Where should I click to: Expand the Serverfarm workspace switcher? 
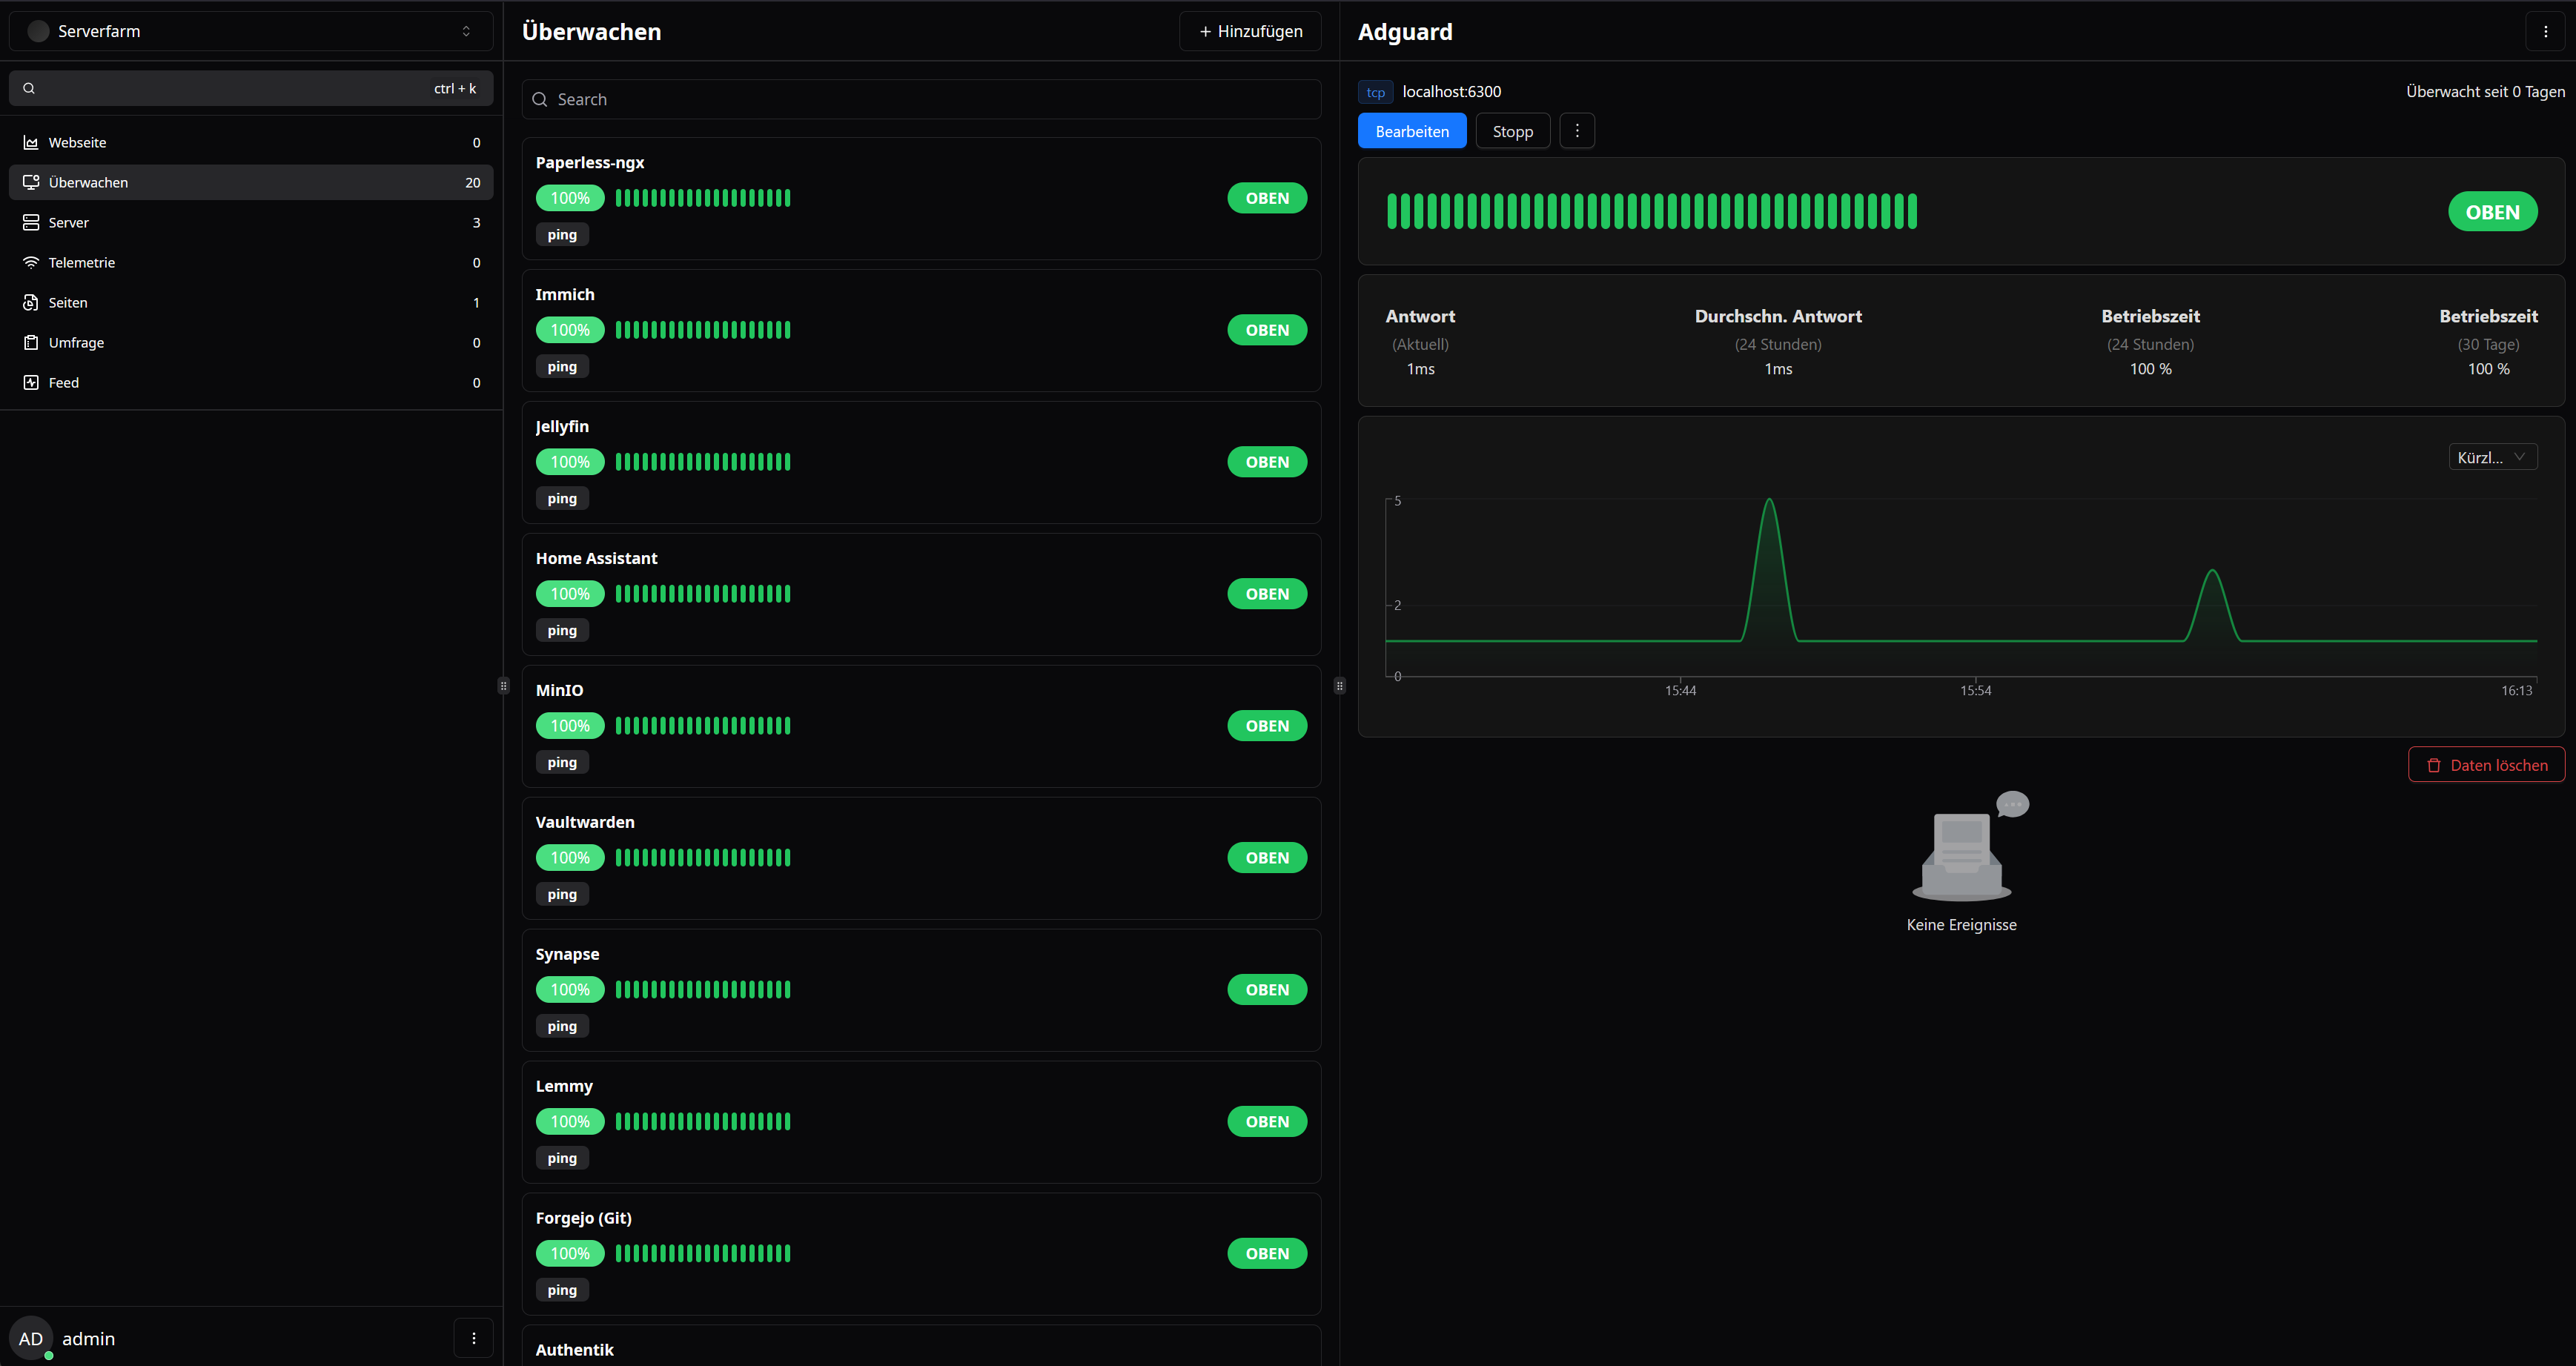click(x=251, y=31)
